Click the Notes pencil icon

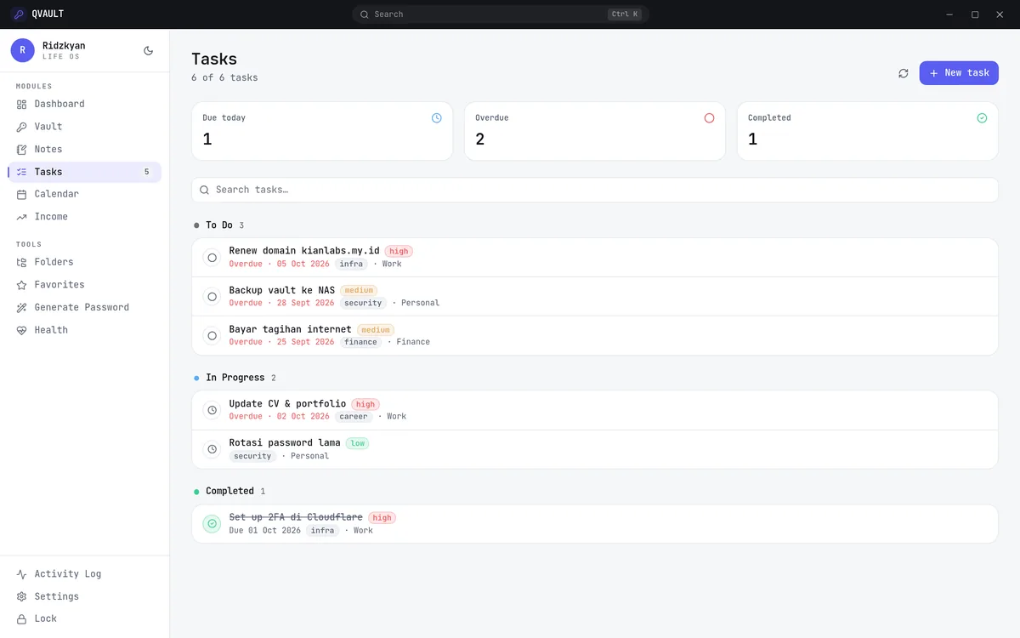pyautogui.click(x=22, y=149)
